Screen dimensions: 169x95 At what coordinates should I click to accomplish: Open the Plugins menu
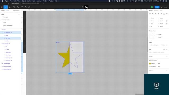[x=51, y=1]
